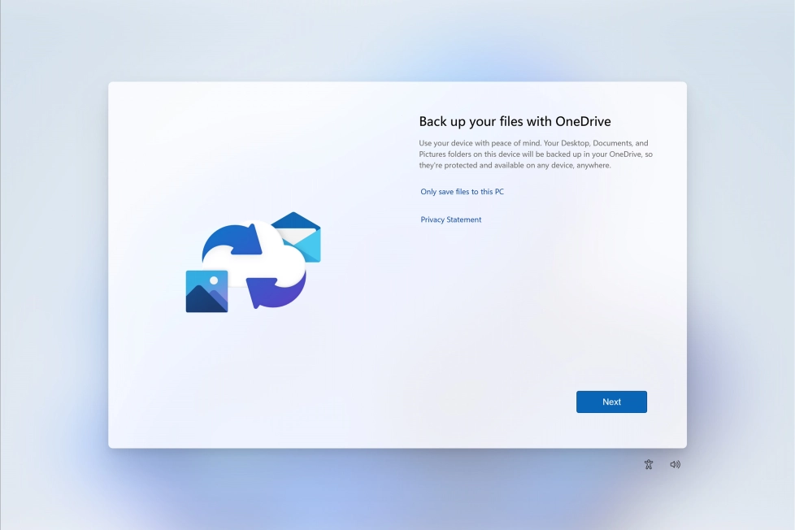Click the OneDrive description paragraph text
This screenshot has height=530, width=795.
point(537,153)
